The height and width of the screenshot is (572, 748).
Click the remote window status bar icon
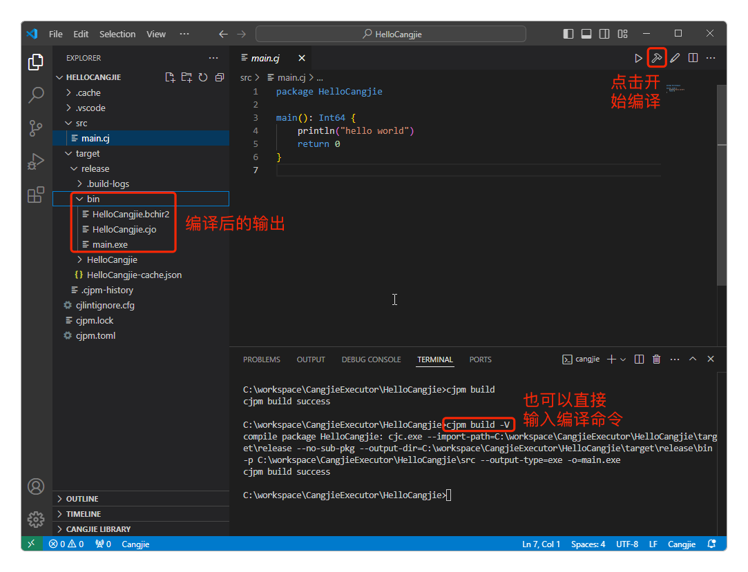32,544
